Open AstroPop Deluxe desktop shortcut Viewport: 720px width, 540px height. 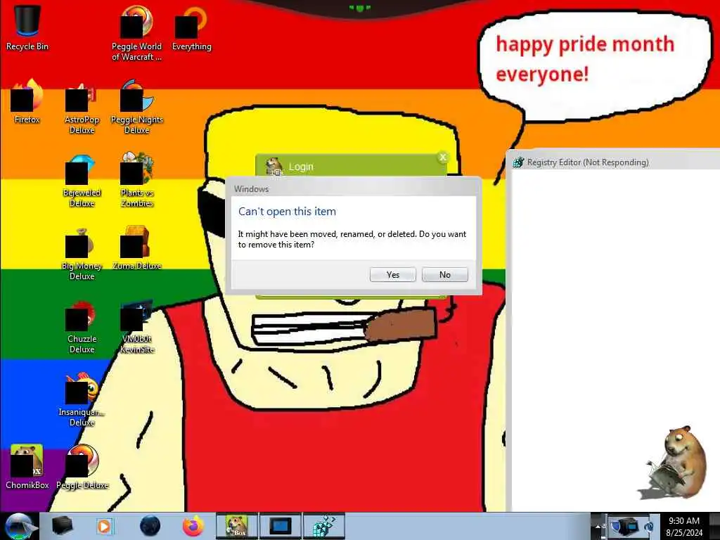click(82, 107)
